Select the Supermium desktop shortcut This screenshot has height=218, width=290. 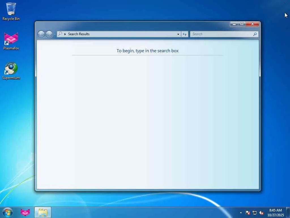pos(11,71)
